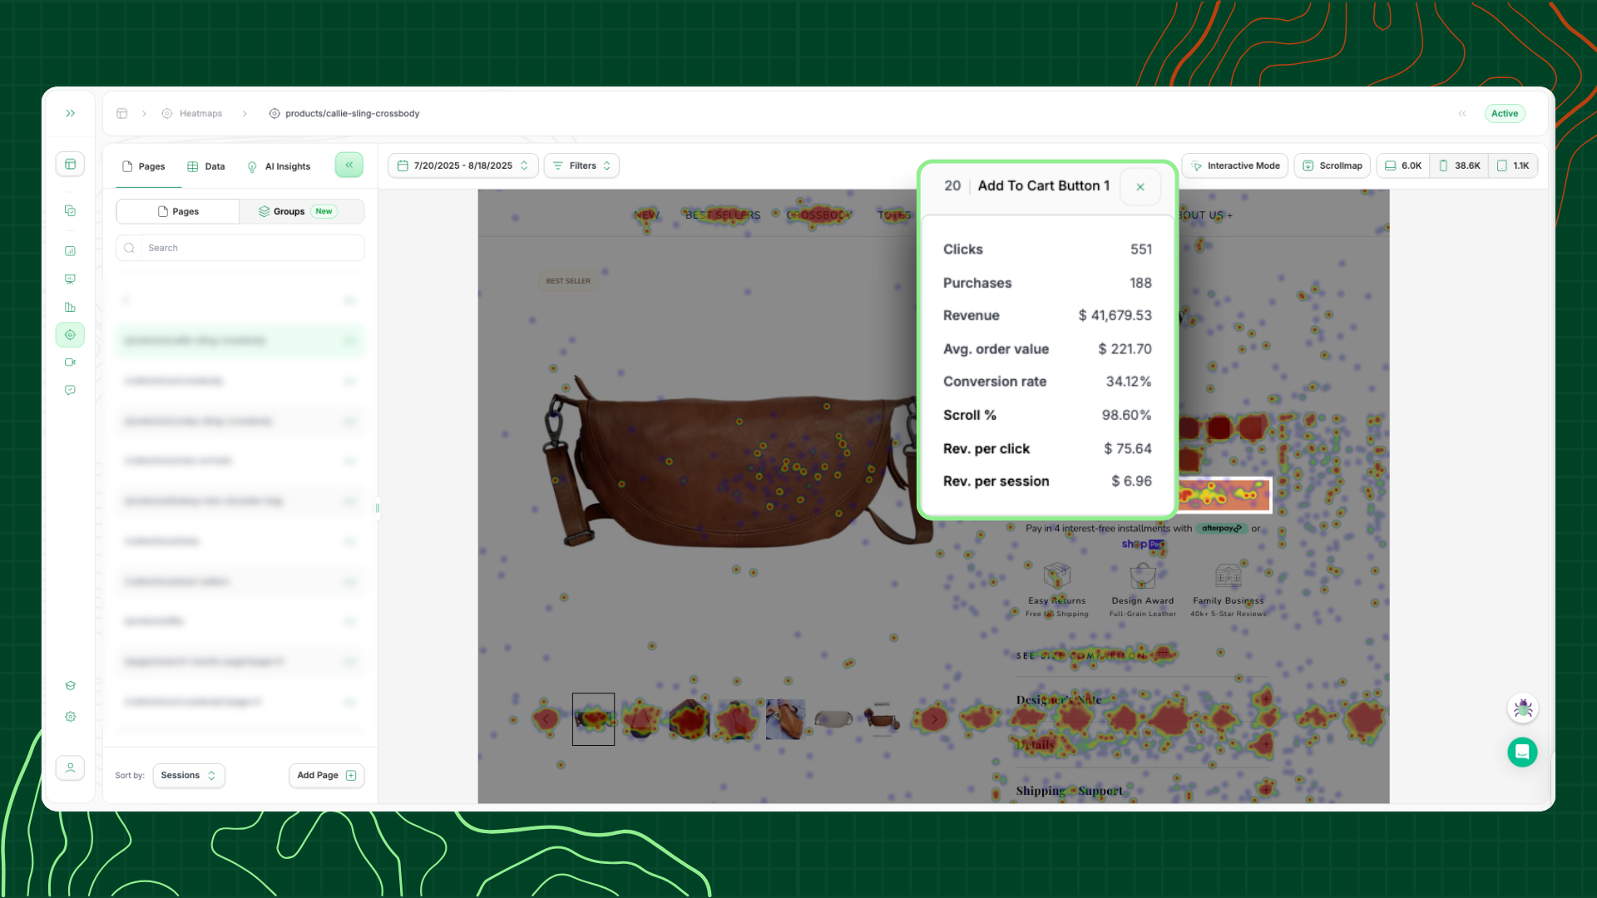Select mobile device view 38.6K
The image size is (1597, 898).
tap(1459, 165)
